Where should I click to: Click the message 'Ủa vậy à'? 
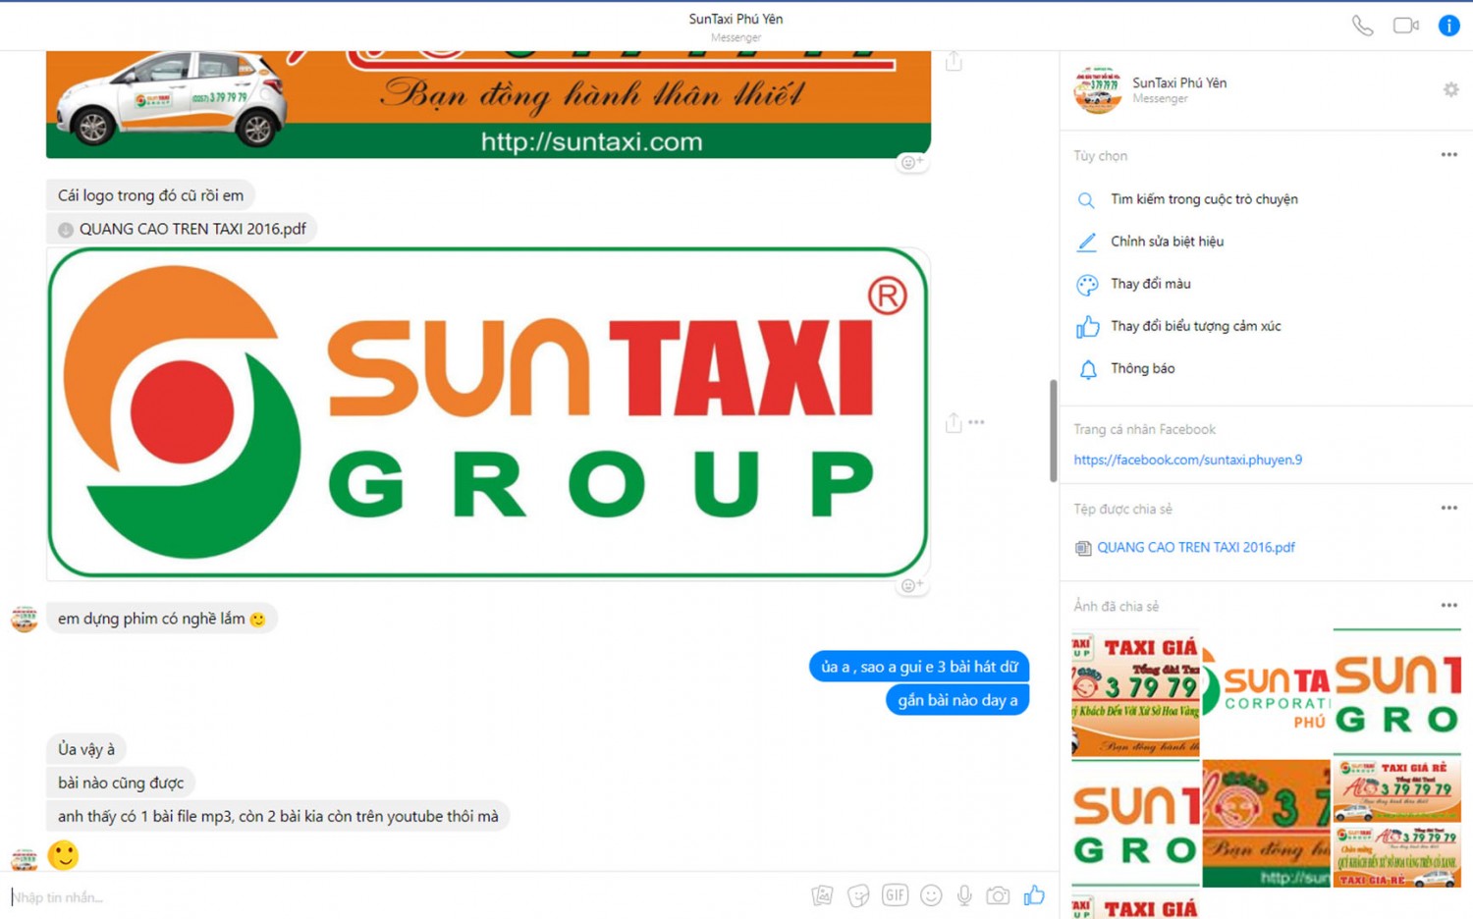(86, 749)
